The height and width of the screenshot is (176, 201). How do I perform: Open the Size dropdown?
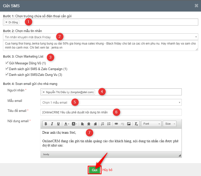click(x=169, y=124)
